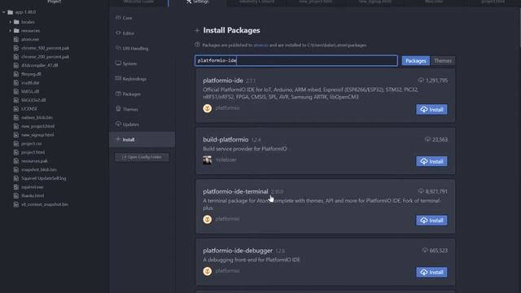Click the System section monitor icon
Viewport: 521px width, 293px height.
tap(118, 63)
